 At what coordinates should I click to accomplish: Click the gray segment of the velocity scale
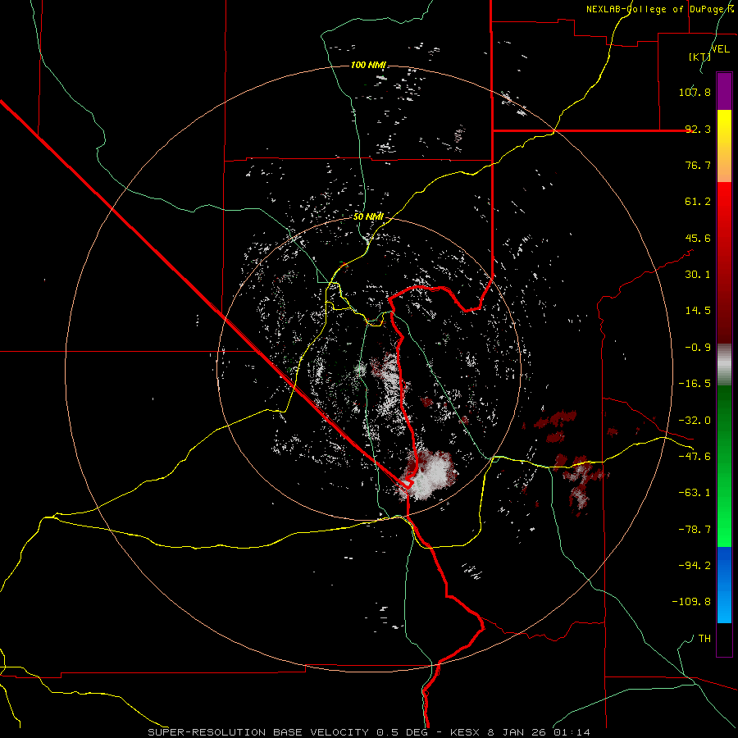tap(724, 365)
